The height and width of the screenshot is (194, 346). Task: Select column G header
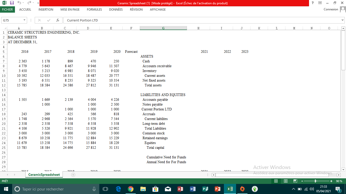point(163,28)
